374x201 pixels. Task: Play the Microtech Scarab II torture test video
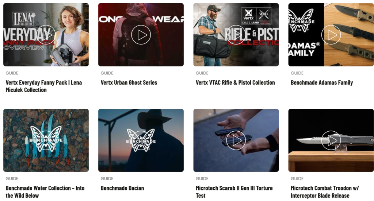[236, 140]
